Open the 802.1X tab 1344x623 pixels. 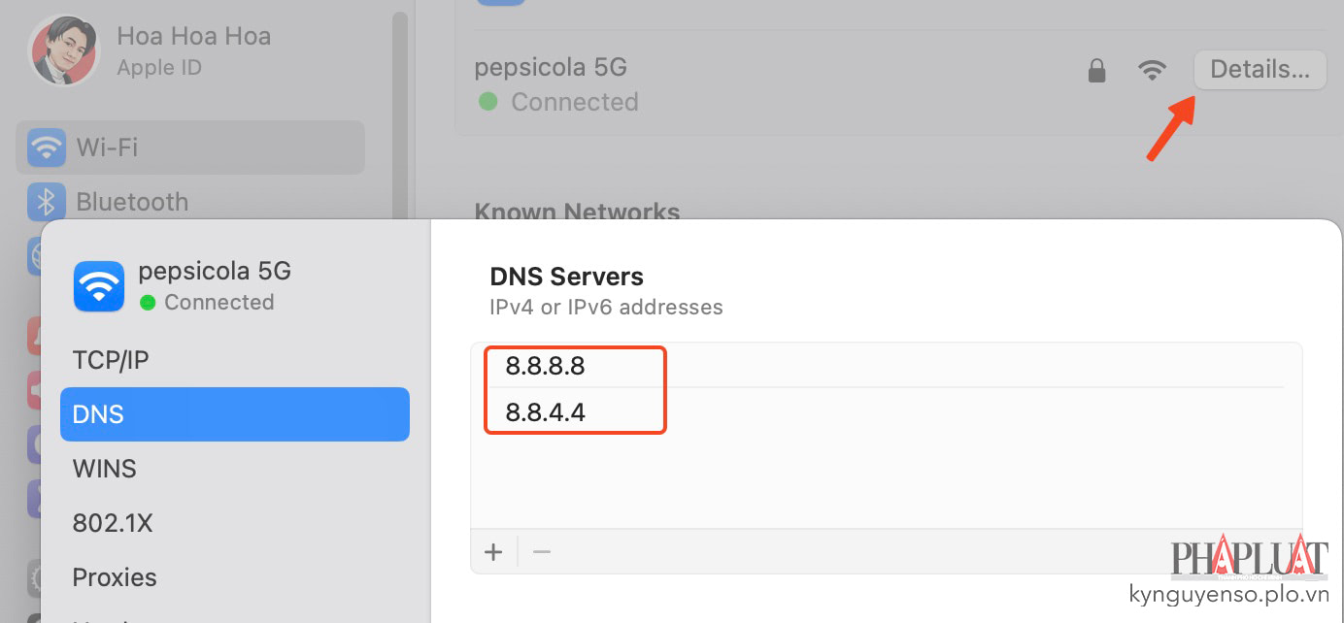click(113, 523)
